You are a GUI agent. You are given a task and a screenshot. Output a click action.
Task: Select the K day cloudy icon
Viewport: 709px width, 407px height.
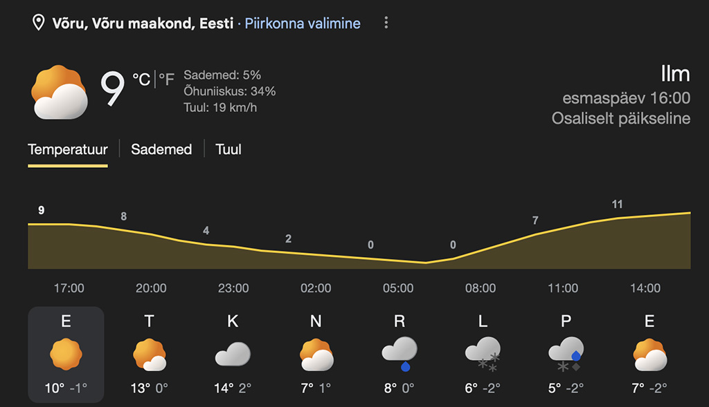(x=232, y=354)
